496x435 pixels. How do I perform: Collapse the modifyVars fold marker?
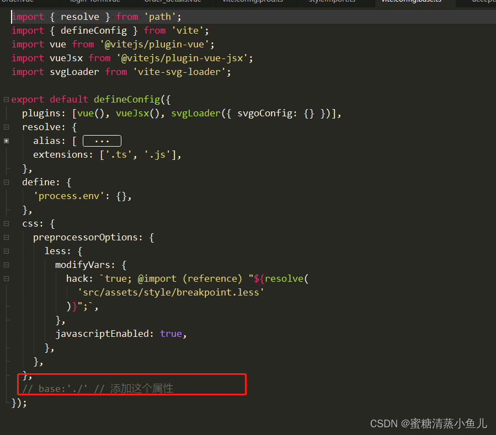pos(6,265)
